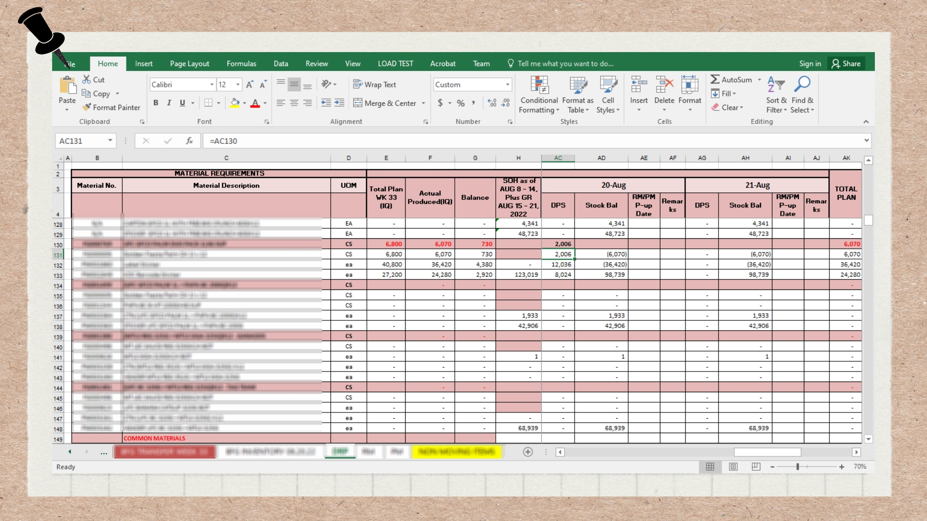Open the Name Box dropdown arrow
This screenshot has height=521, width=927.
(110, 140)
